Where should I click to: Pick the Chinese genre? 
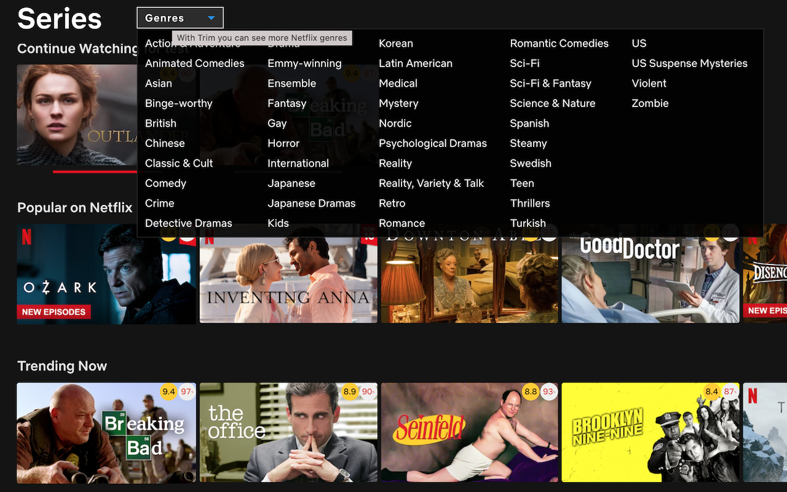coord(165,143)
